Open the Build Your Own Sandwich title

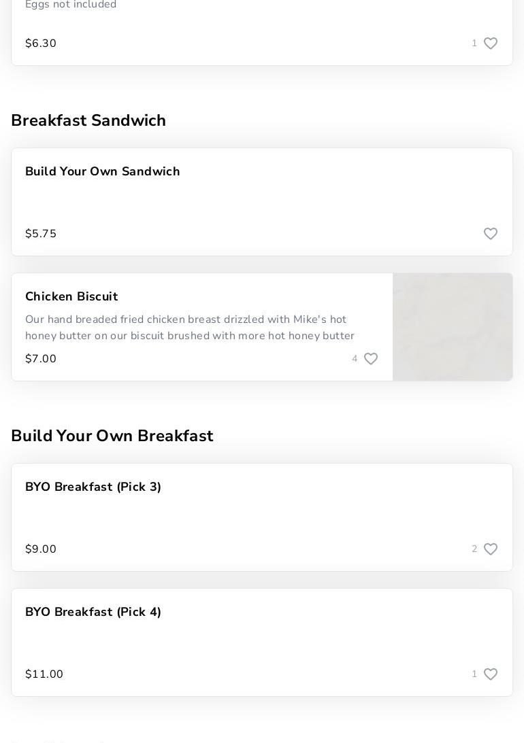pos(103,172)
